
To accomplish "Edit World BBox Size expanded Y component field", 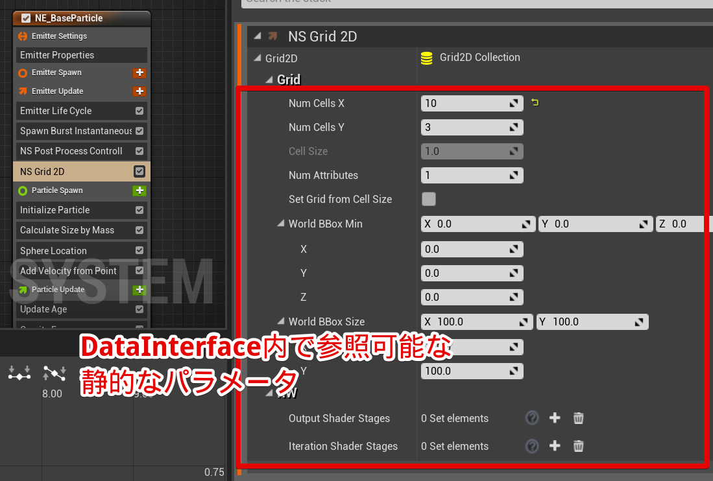I will [x=472, y=371].
